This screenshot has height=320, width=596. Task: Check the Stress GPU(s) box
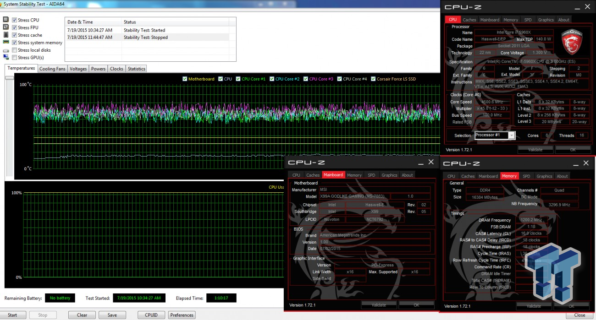(15, 58)
